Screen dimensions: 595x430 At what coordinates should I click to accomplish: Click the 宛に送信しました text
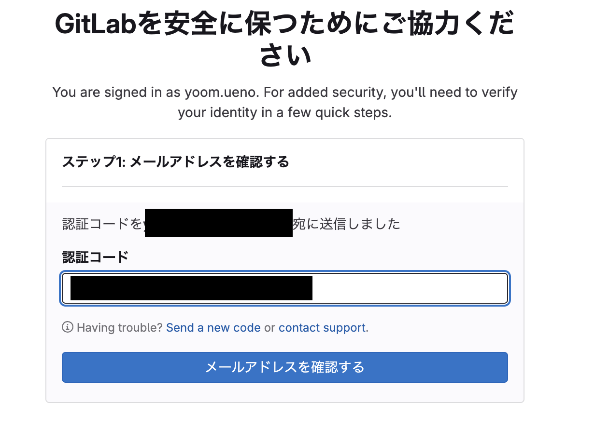pos(347,224)
